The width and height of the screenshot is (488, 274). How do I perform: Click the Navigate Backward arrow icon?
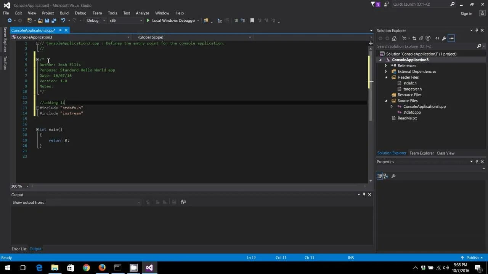[x=9, y=21]
